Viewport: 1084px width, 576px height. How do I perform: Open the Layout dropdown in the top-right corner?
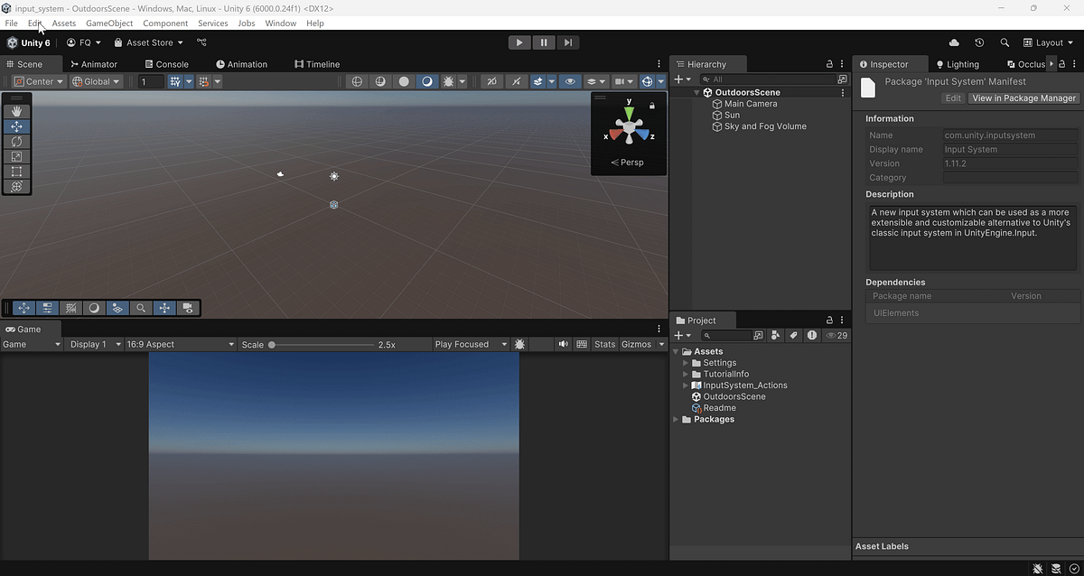[x=1047, y=42]
